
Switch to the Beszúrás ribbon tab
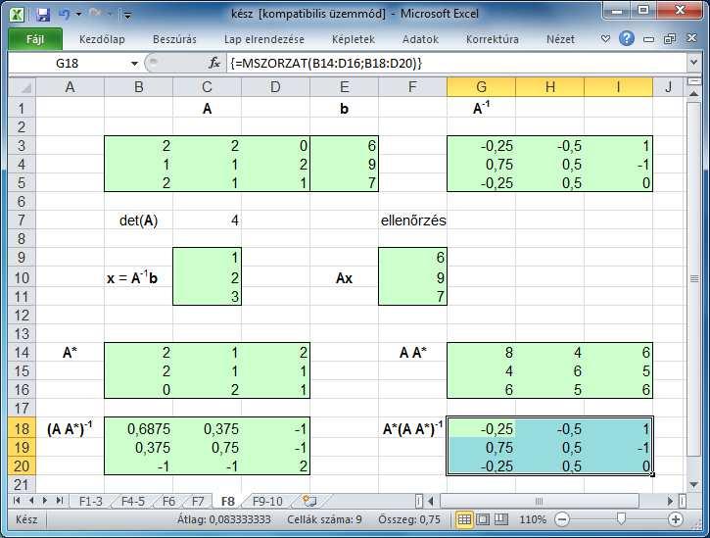pos(174,39)
